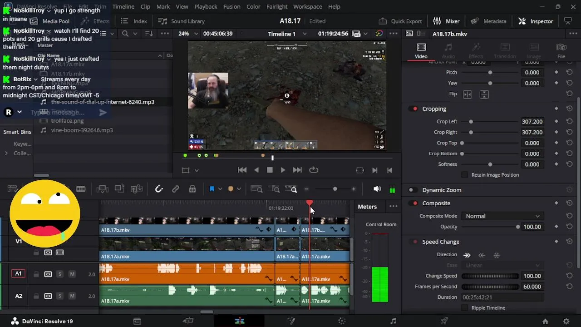Click the search icon in media pool

(x=125, y=34)
